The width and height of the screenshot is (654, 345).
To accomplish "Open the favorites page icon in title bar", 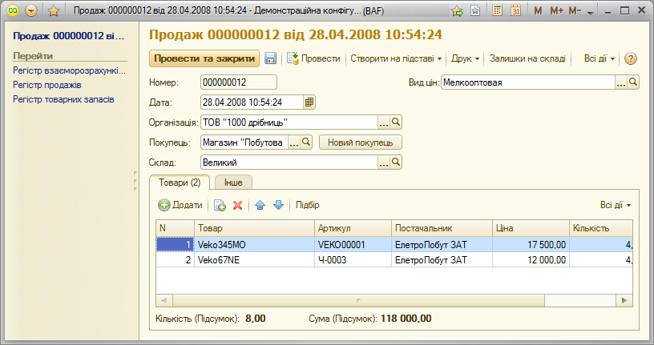I will 475,11.
